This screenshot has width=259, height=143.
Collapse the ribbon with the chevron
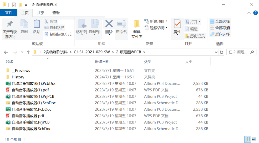coord(249,13)
